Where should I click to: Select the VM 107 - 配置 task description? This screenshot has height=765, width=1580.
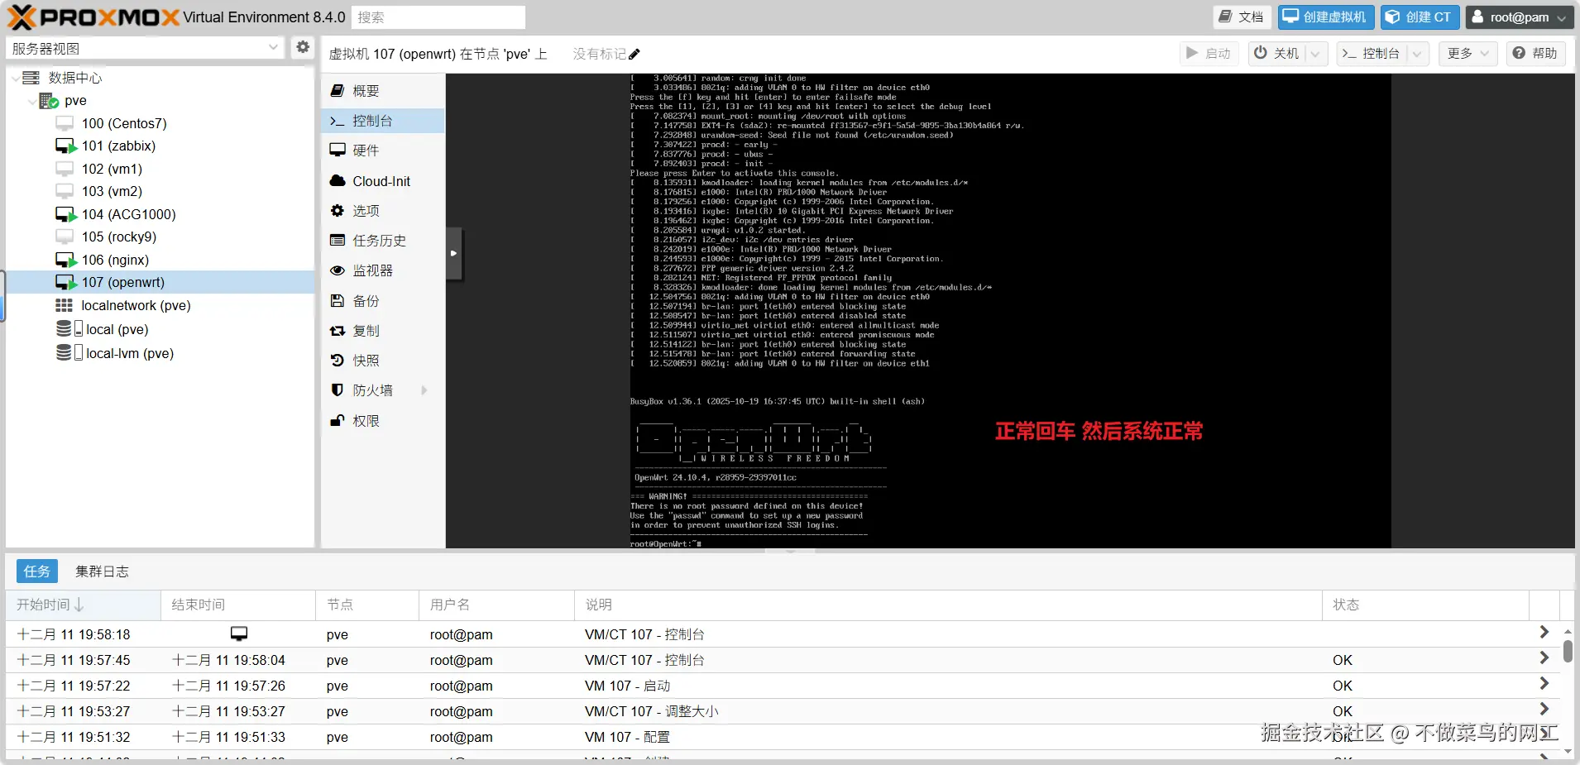(x=627, y=737)
